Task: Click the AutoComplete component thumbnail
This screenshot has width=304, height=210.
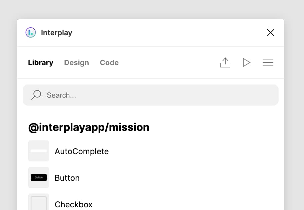Action: coord(39,151)
